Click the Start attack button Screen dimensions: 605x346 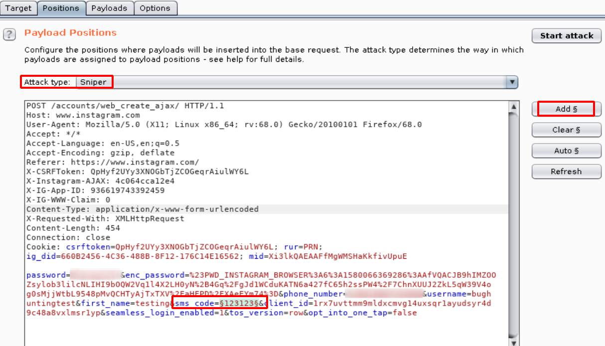567,36
